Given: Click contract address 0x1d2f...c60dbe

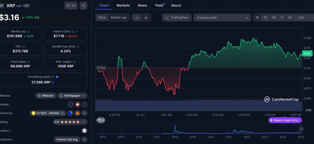Looking at the screenshot, I should click(48, 113).
